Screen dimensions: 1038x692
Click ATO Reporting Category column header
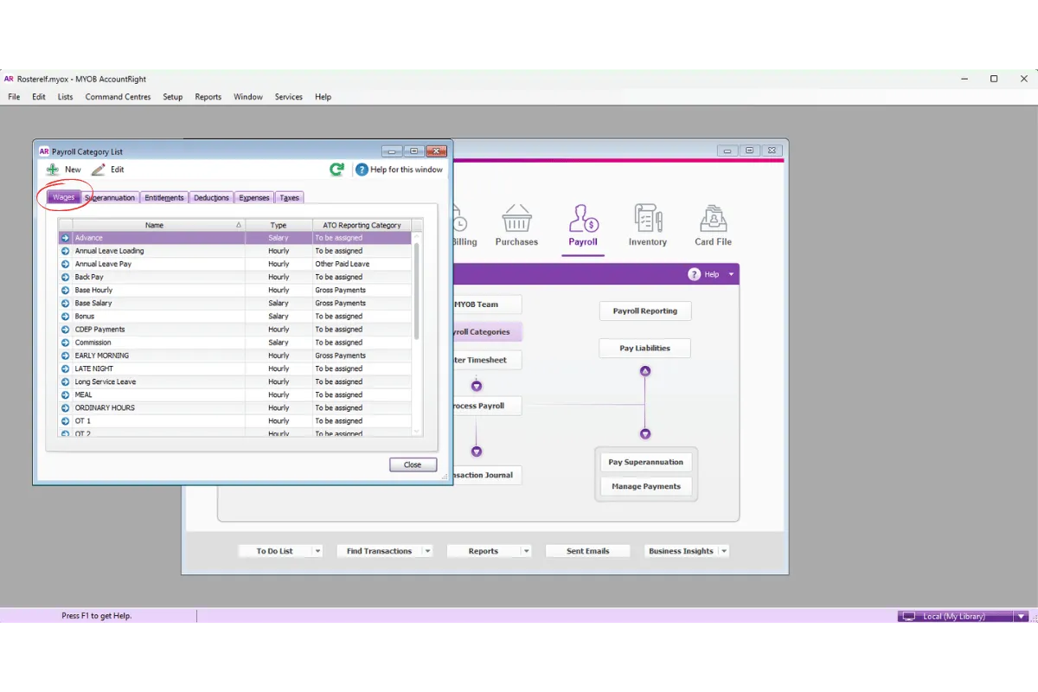pos(362,225)
